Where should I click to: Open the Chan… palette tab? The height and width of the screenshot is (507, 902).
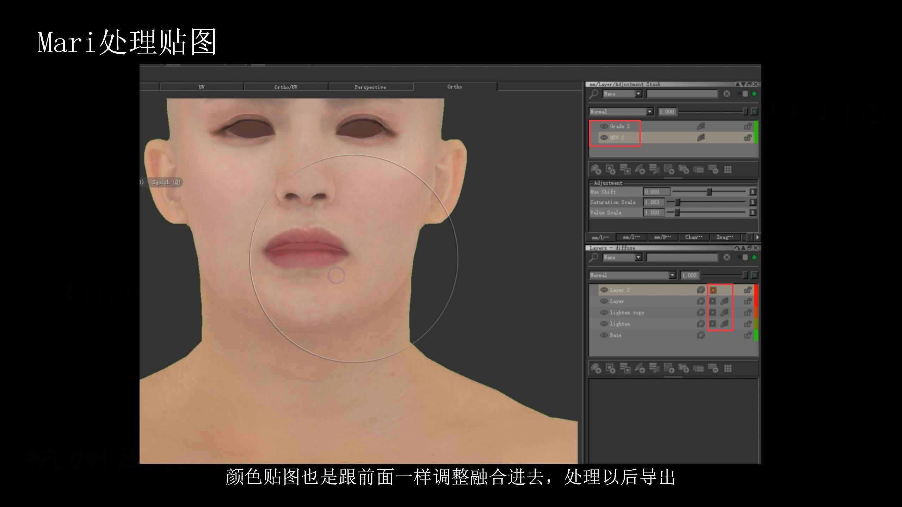pyautogui.click(x=694, y=237)
